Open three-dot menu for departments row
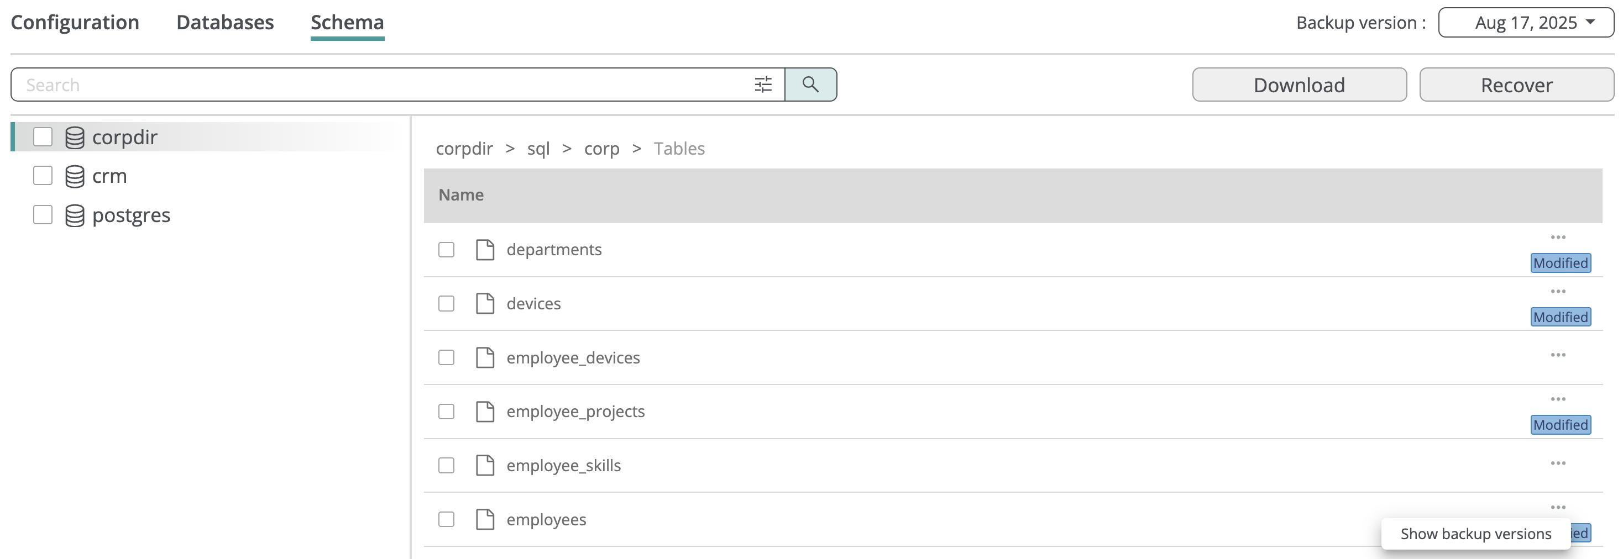The image size is (1623, 559). point(1557,238)
